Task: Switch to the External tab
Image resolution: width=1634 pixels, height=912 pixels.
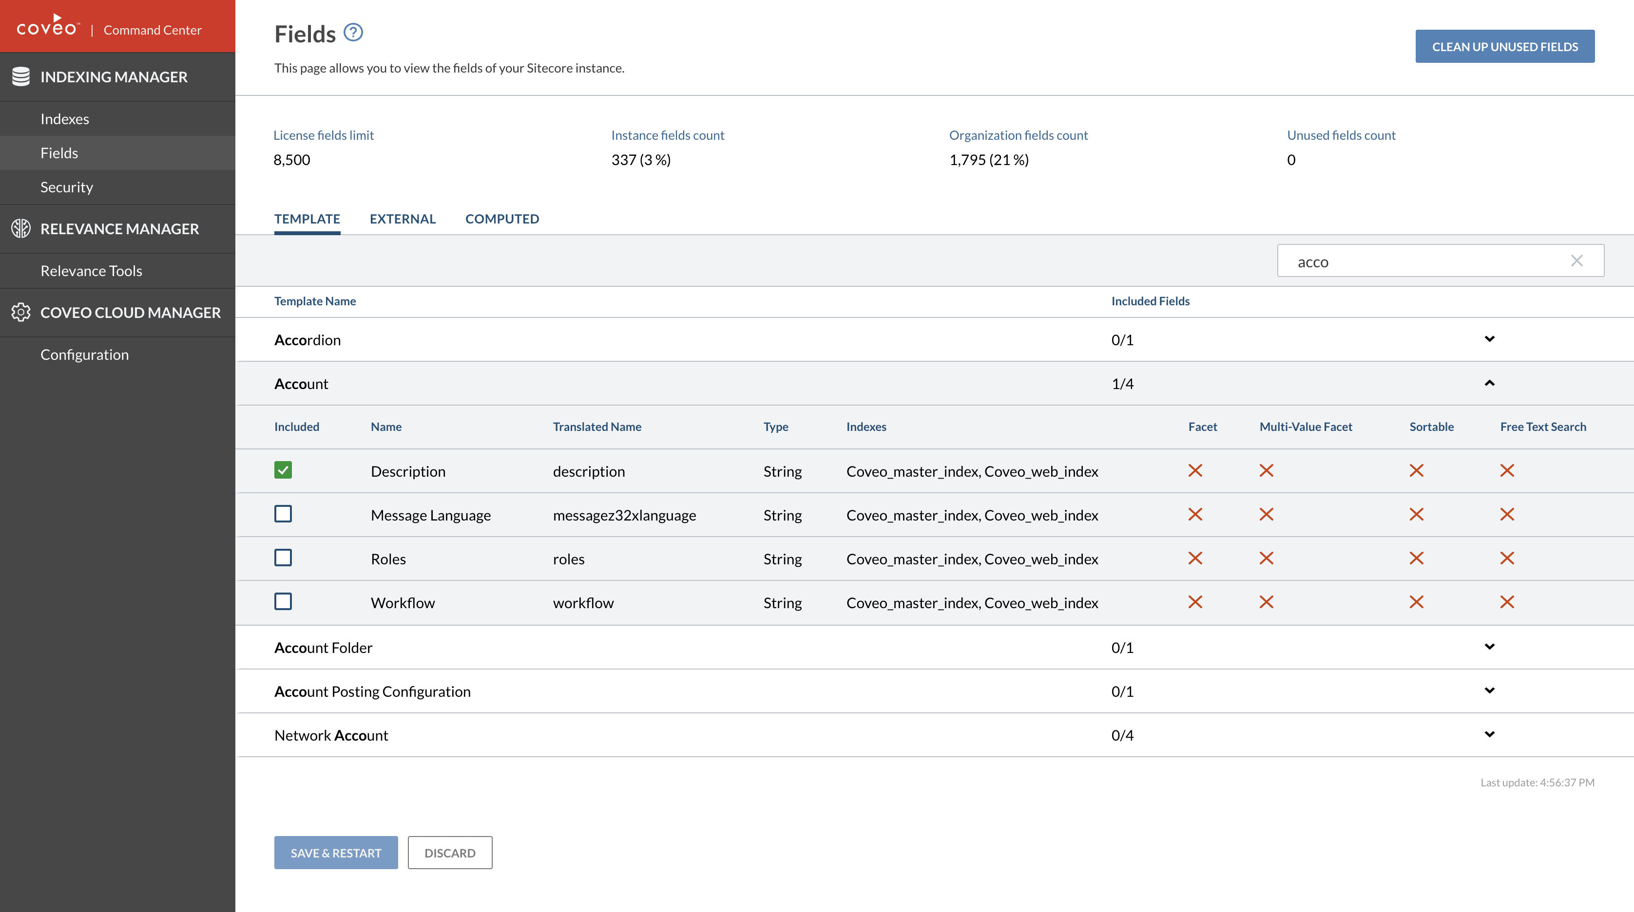Action: 402,219
